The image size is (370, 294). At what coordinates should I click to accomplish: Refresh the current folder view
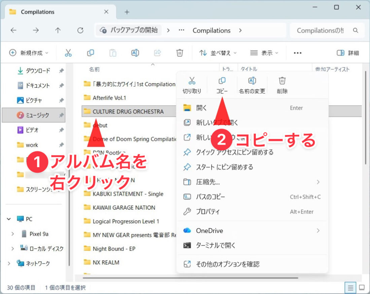pos(80,30)
